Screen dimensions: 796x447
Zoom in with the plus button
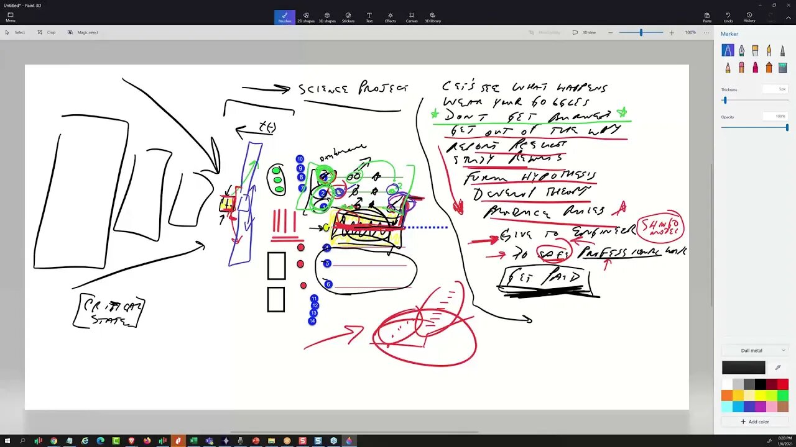pos(671,32)
